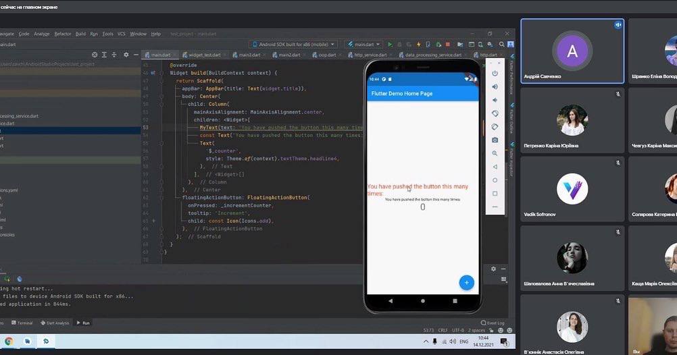Screen dimensions: 677x355
Task: Select Петренко Каріна Юріївна participant tile
Action: pos(572,120)
